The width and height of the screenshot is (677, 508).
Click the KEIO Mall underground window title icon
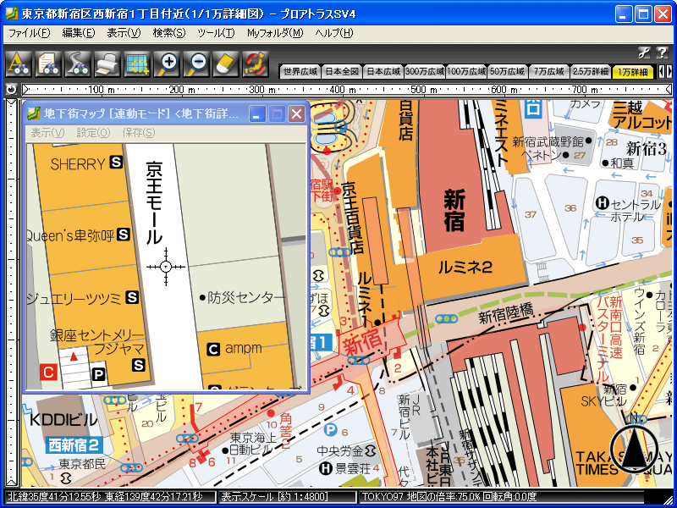click(33, 113)
